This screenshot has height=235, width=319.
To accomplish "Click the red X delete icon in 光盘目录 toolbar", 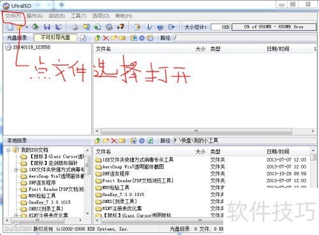I will coord(106,38).
